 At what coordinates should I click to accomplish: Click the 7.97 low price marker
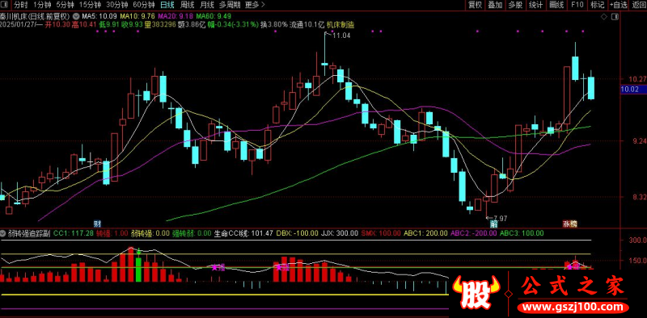pos(499,217)
